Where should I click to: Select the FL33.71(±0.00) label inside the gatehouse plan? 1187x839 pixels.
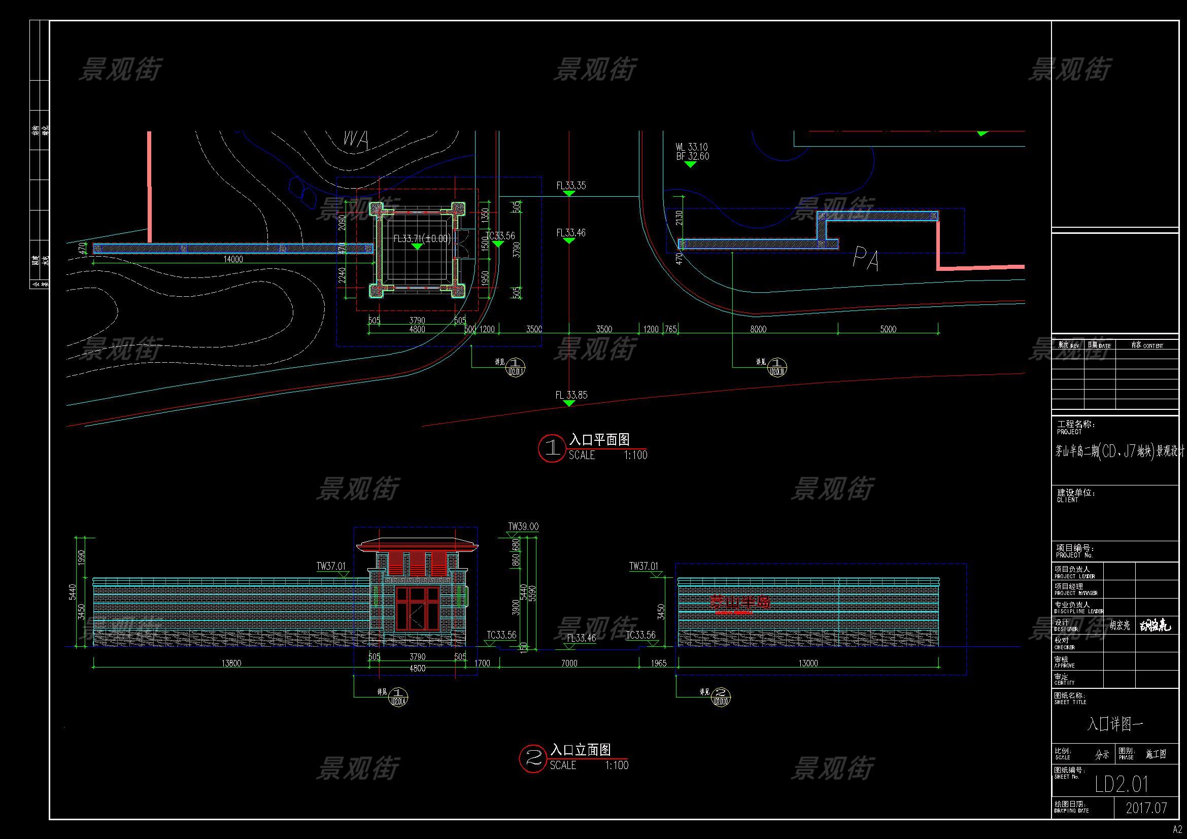(x=422, y=239)
